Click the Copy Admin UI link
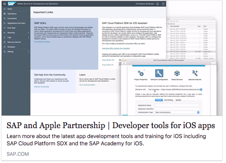This screenshot has width=226, height=163. [108, 65]
